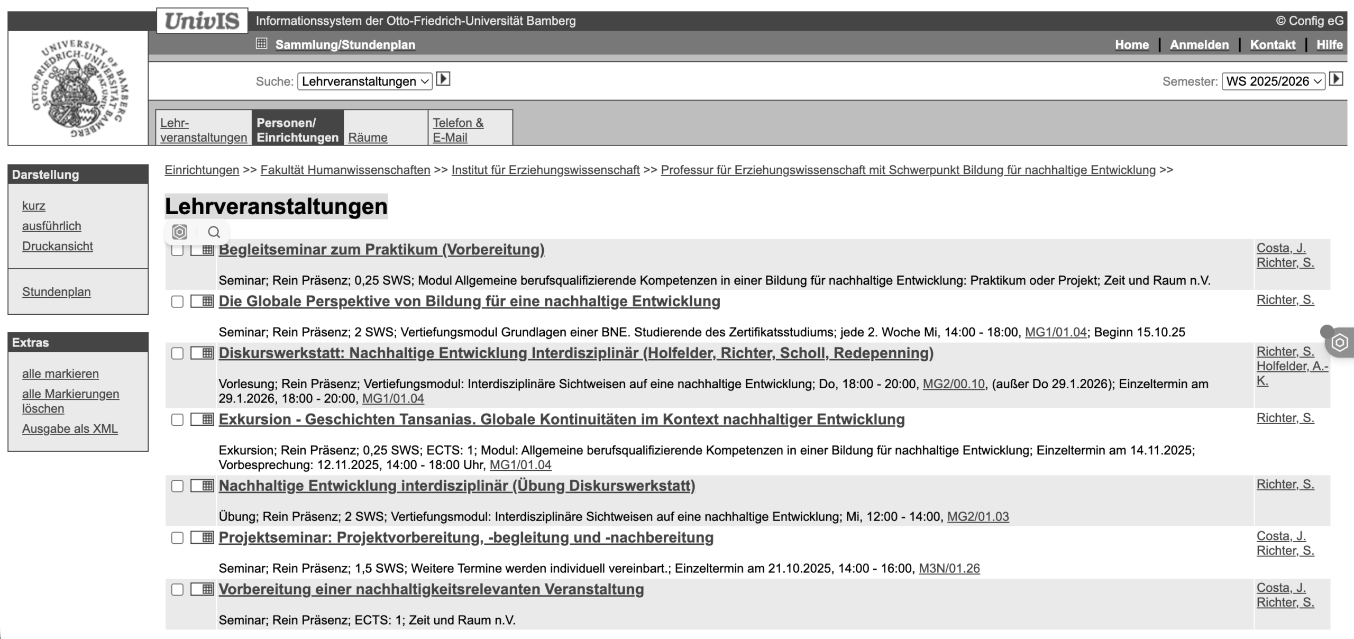Open the floating hexagon widget at the right edge
The image size is (1354, 639).
click(1339, 343)
